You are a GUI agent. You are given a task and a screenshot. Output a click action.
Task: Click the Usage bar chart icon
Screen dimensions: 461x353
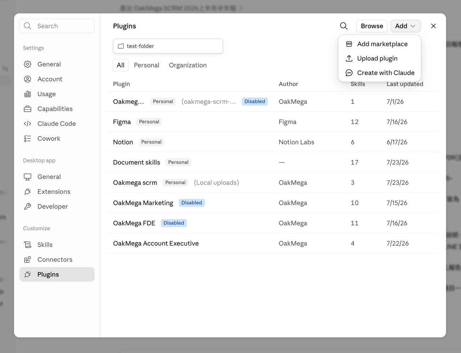(27, 94)
